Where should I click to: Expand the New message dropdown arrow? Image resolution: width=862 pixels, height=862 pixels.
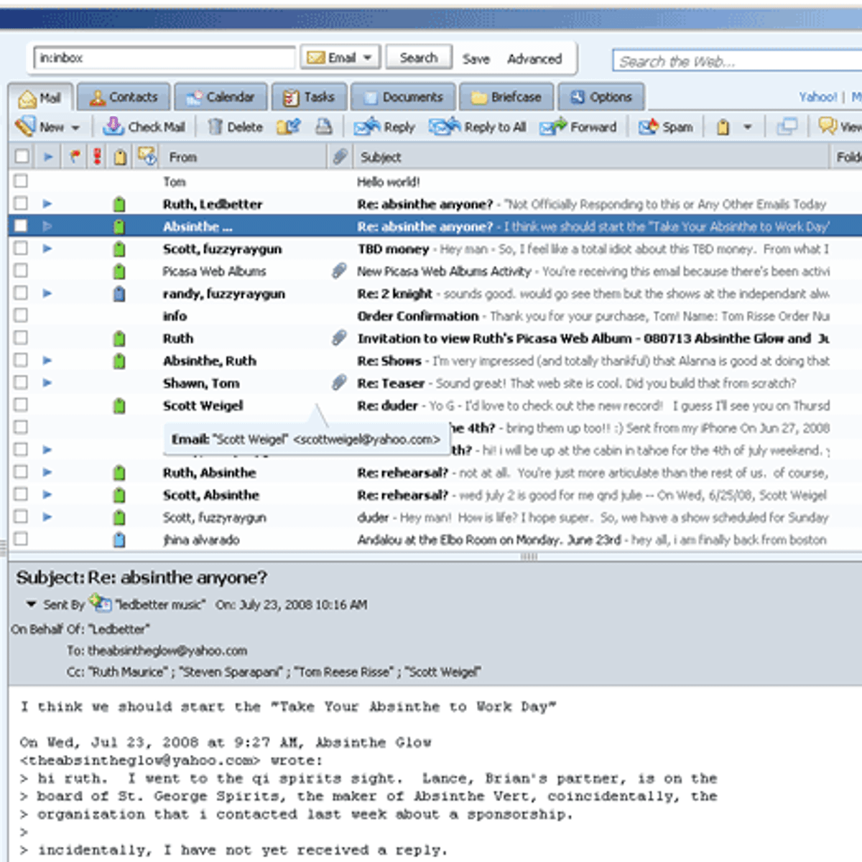pos(75,128)
